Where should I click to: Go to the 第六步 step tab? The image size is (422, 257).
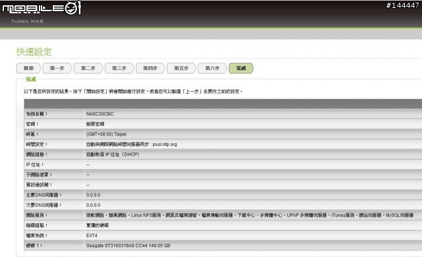coord(212,68)
